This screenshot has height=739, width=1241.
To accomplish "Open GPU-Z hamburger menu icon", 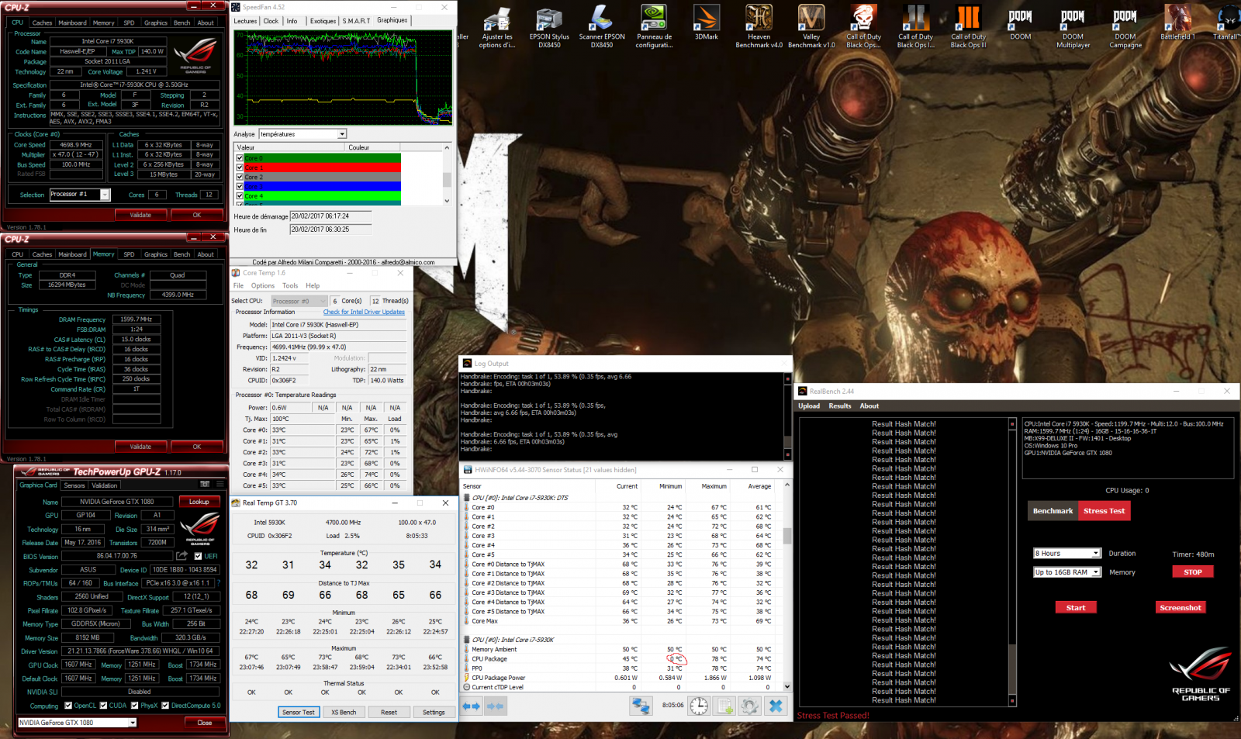I will point(220,485).
